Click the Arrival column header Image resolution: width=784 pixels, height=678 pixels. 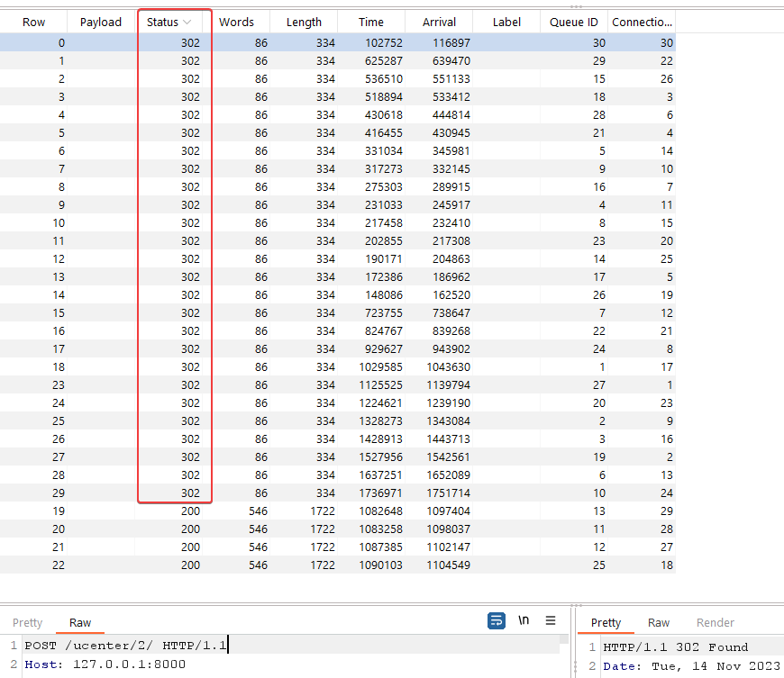439,22
